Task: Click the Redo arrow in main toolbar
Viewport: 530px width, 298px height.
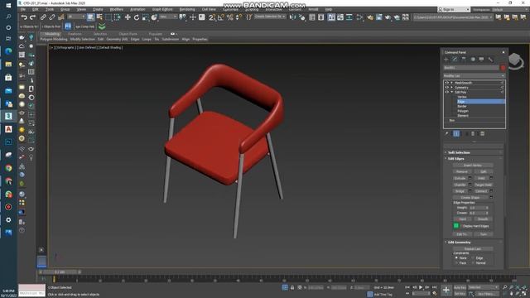Action: 33,17
